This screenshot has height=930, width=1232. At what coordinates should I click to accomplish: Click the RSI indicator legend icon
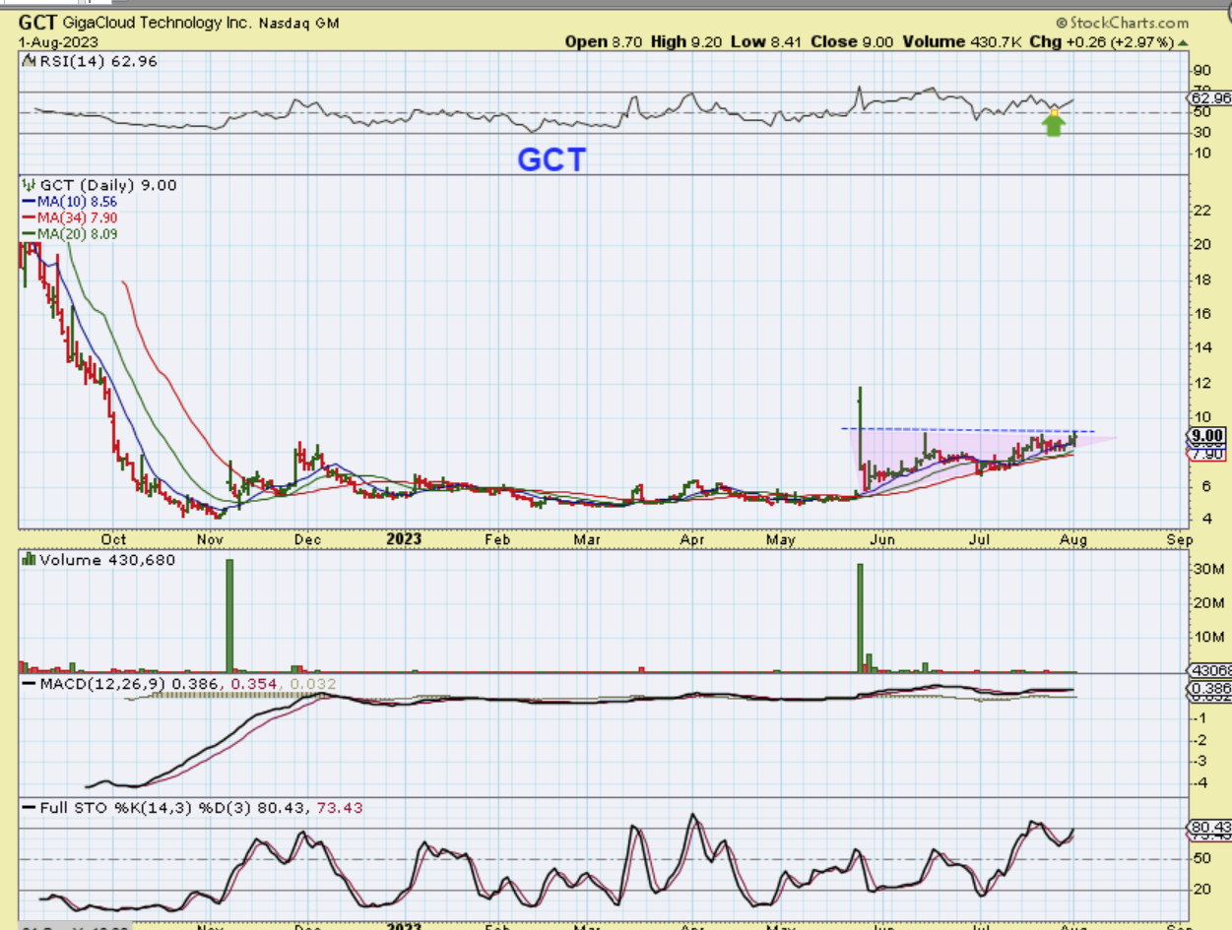pos(27,61)
